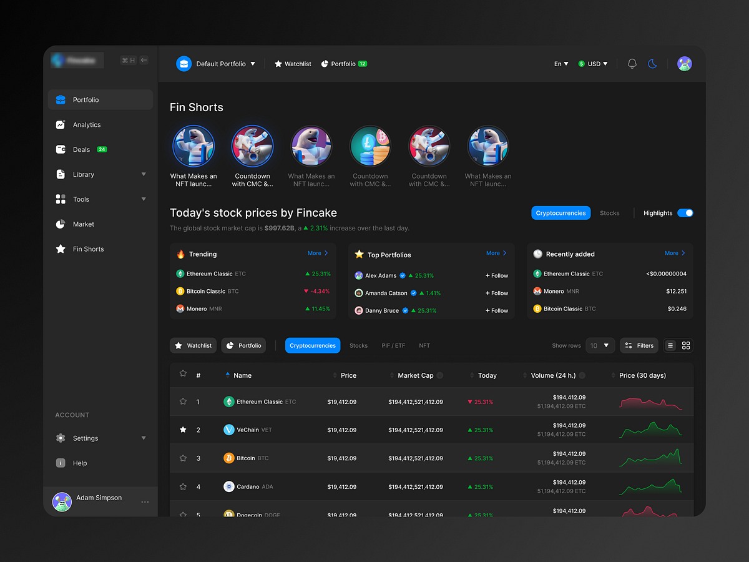The width and height of the screenshot is (749, 562).
Task: Toggle dark mode with the moon icon
Action: (x=652, y=64)
